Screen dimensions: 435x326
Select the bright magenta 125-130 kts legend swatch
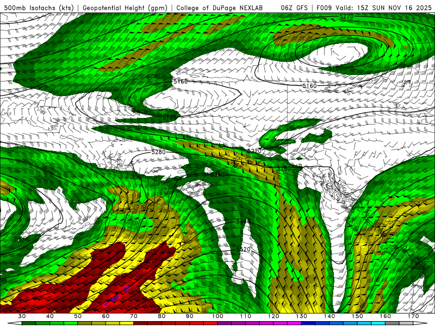point(294,323)
